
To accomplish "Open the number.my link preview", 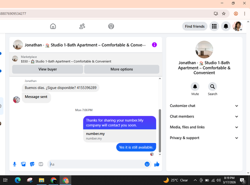I will (x=119, y=136).
